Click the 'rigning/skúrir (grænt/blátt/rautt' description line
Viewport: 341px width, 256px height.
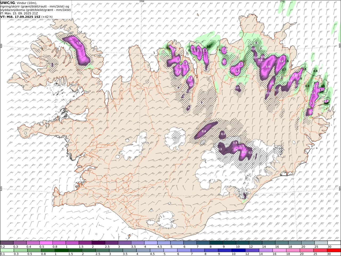(35, 6)
